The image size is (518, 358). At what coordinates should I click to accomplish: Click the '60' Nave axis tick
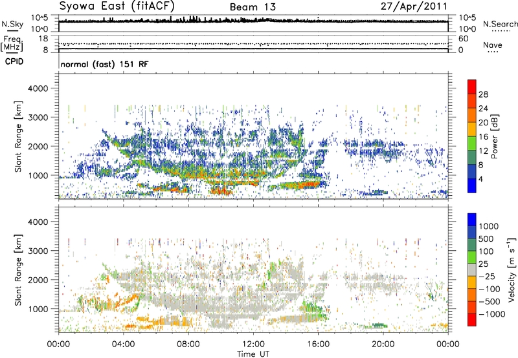pyautogui.click(x=463, y=39)
